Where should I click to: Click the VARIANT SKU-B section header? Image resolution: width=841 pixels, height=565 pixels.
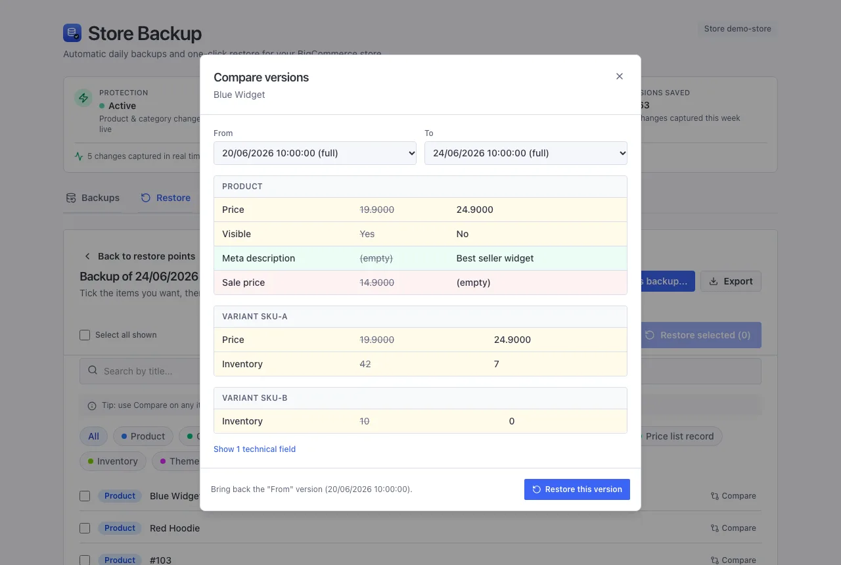[420, 398]
